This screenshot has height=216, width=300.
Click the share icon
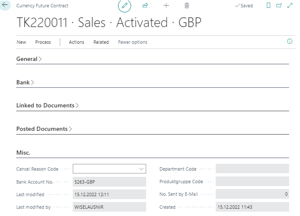point(145,5)
